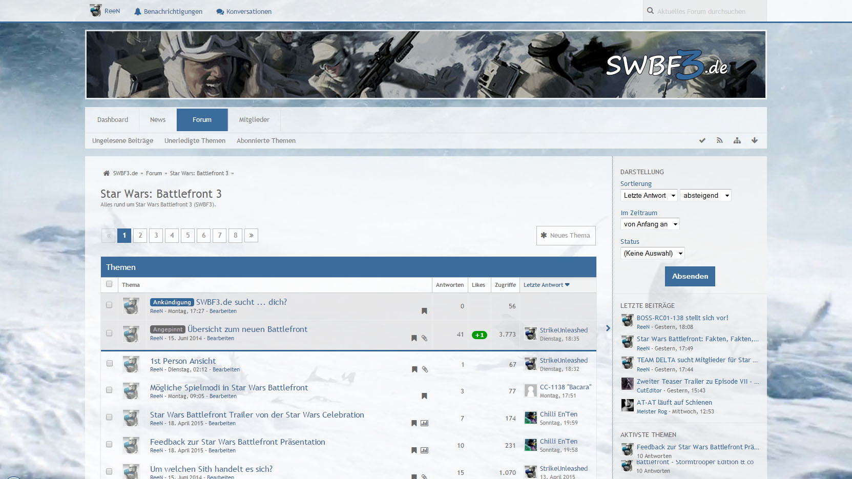Click Bearbeiten on 'Mögliche Spielmodi' thread
Viewport: 852px width, 479px height.
click(x=223, y=396)
